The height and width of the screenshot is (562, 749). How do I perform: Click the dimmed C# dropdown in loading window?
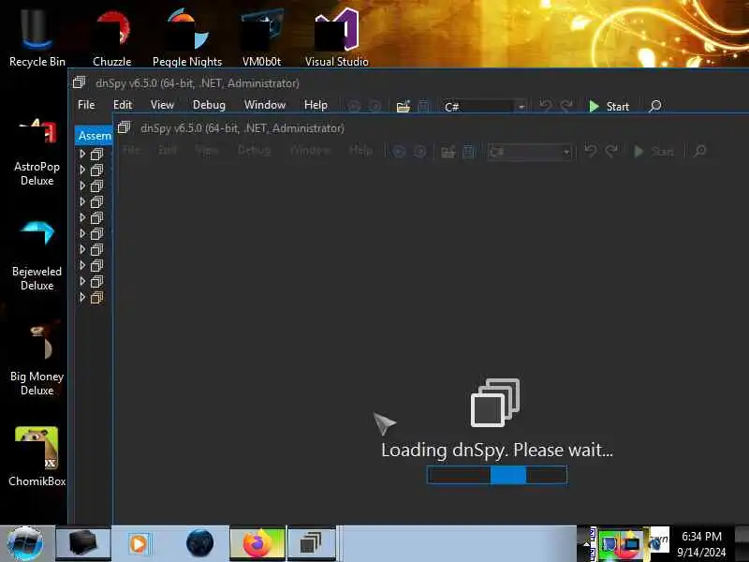[x=529, y=152]
